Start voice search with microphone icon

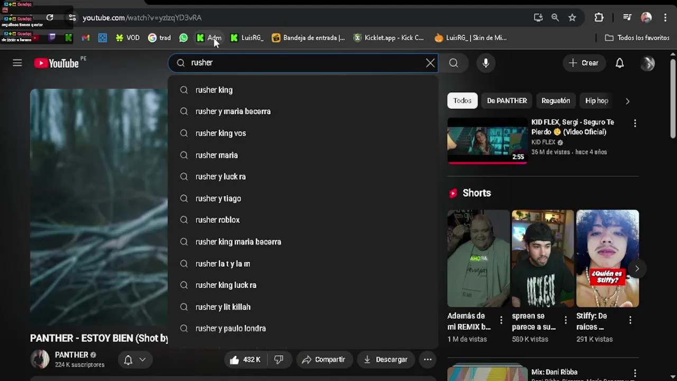[x=486, y=63]
